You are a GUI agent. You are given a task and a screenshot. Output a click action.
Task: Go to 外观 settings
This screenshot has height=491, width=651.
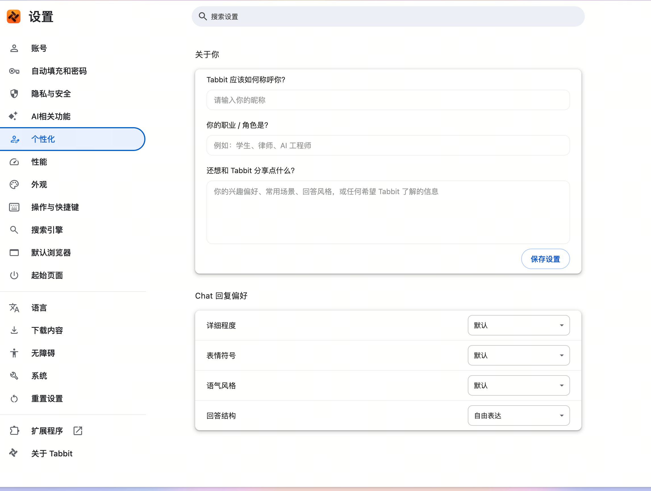[x=73, y=184]
